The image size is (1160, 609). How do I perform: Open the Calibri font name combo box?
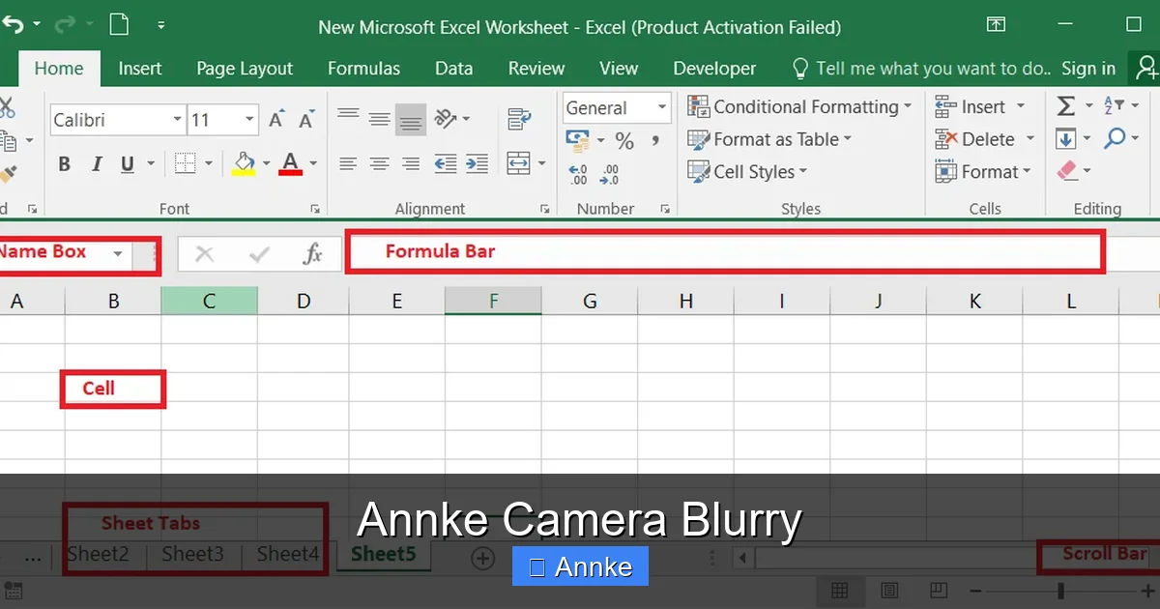point(117,120)
